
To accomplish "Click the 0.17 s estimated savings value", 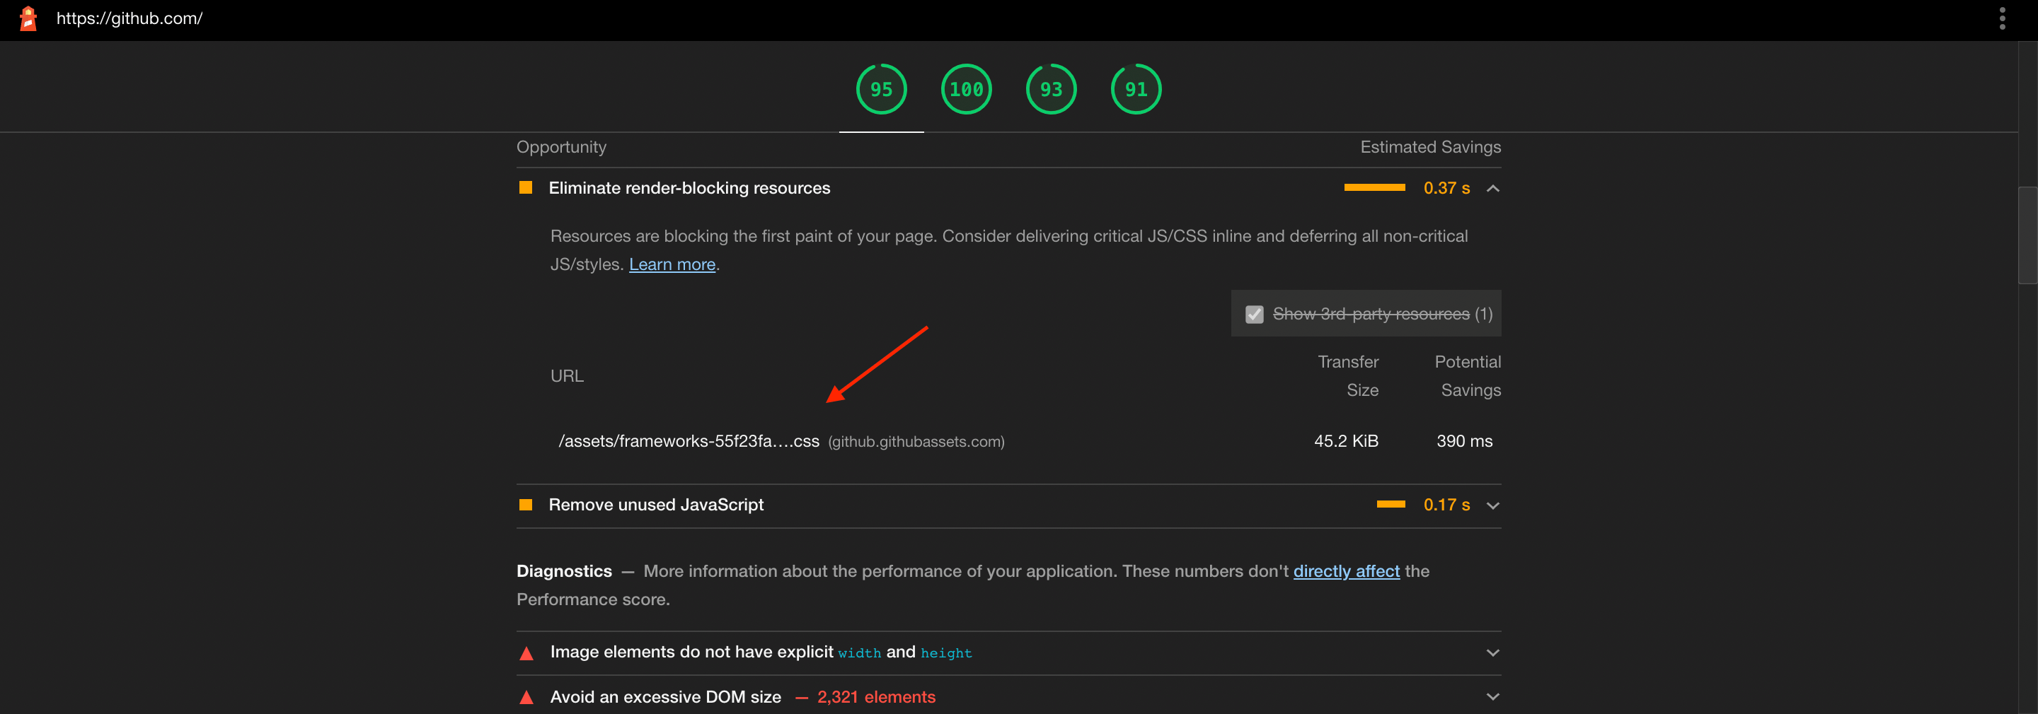I will (1446, 505).
